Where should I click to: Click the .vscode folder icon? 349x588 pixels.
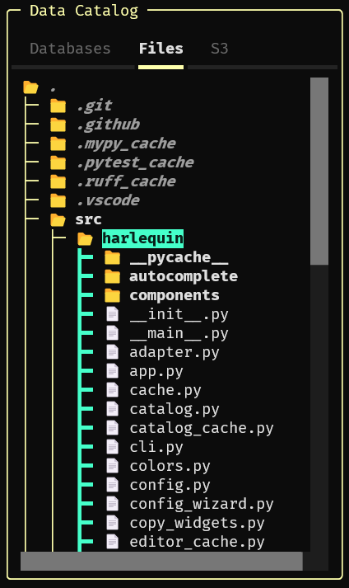58,200
